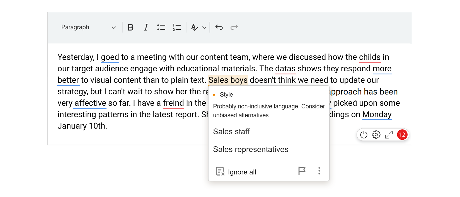Screen dimensions: 460x197
Task: Toggle bold formatting
Action: tap(130, 27)
